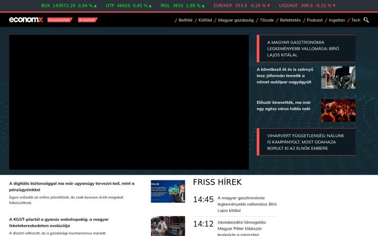This screenshot has width=378, height=236.
Task: Open the KGST-piactól article headline
Action: pos(59,222)
